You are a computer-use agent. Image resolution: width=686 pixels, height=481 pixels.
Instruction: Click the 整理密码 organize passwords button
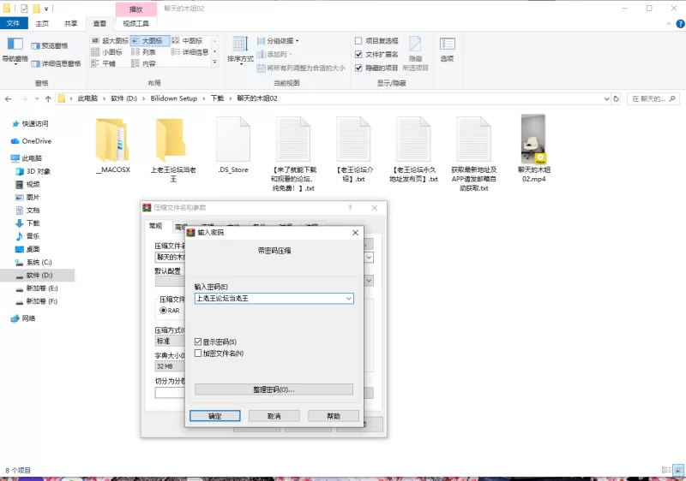point(274,389)
